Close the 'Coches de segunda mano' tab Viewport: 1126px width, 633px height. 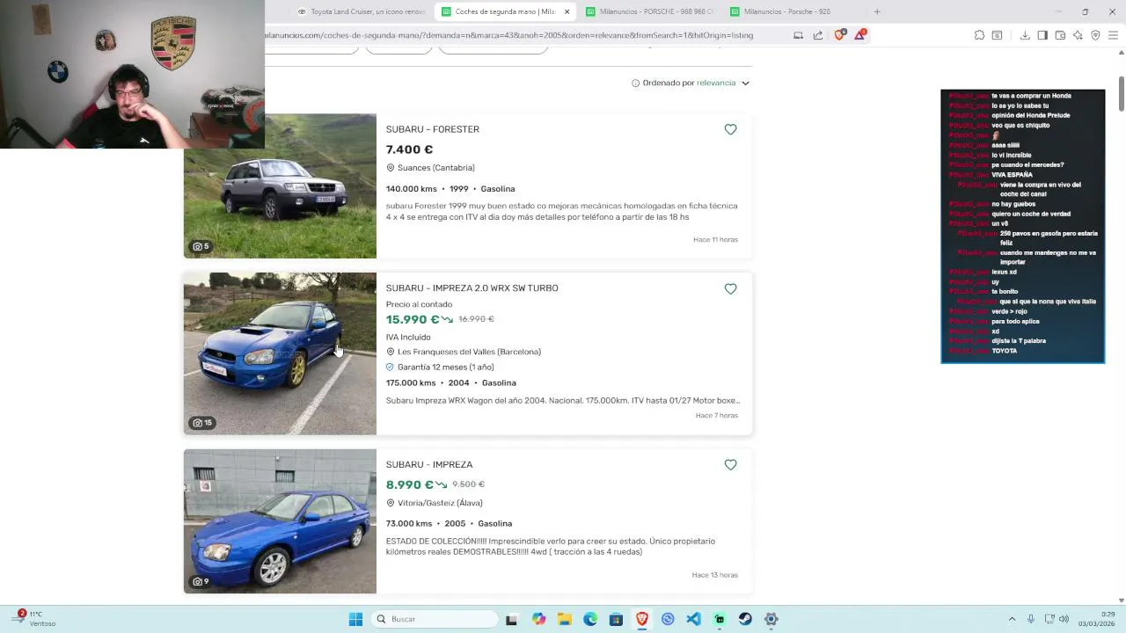coord(567,11)
